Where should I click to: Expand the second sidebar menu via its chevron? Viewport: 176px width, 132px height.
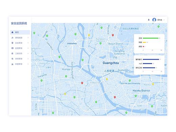pyautogui.click(x=28, y=38)
